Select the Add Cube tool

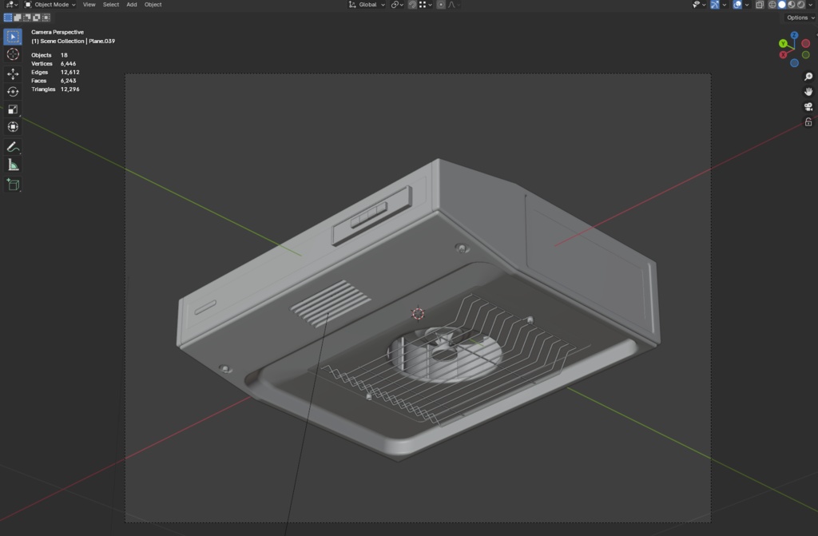coord(13,185)
